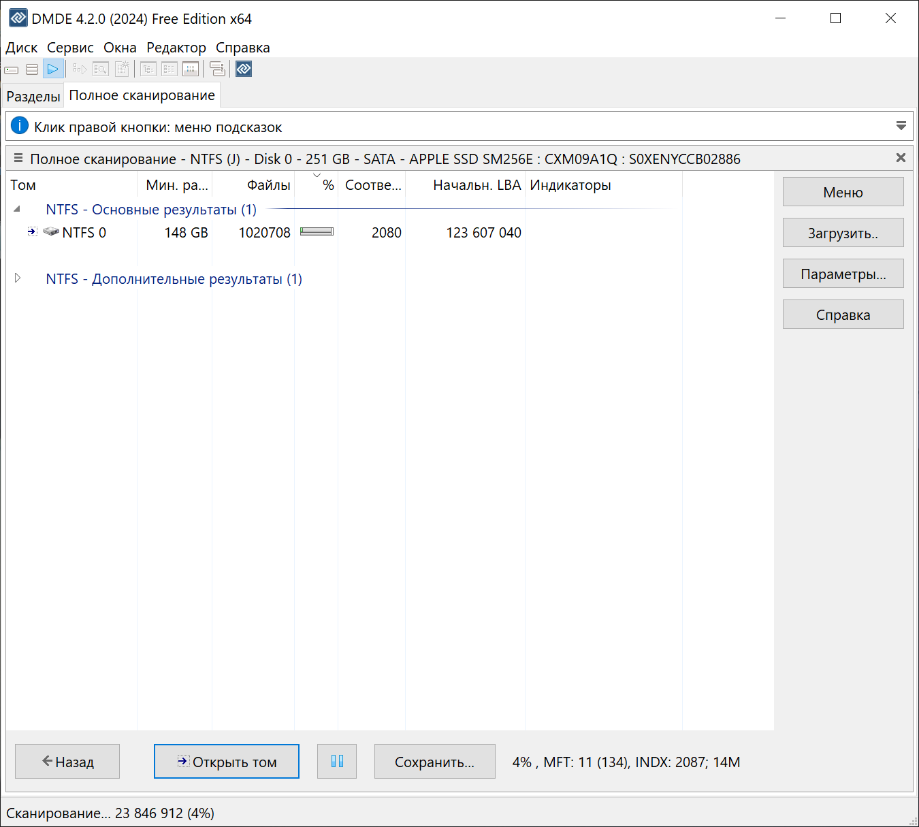Click the sort chevron above % column
Screen dimensions: 919x827
coord(317,176)
